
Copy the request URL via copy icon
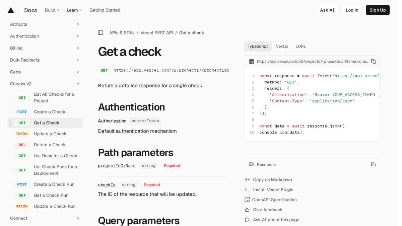(x=373, y=62)
